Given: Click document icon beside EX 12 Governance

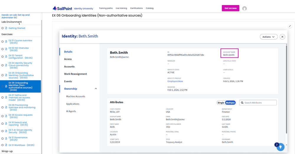Looking at the screenshot, I should pos(6,139).
